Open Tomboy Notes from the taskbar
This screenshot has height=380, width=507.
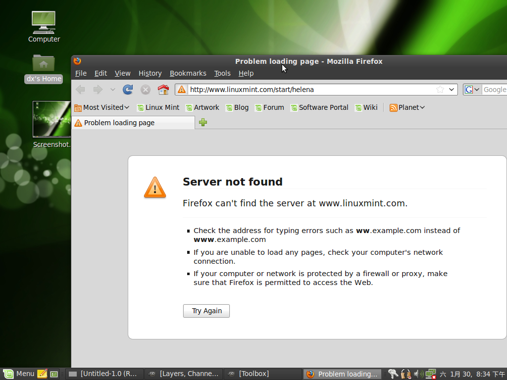click(x=42, y=374)
